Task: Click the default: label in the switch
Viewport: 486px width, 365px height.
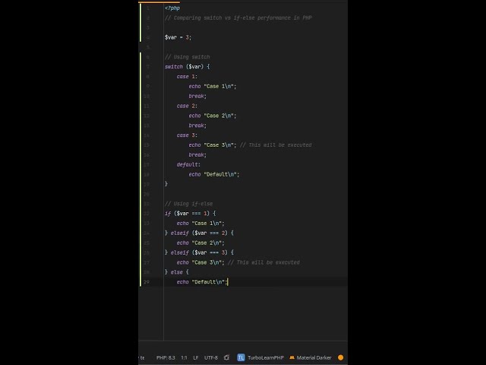Action: click(188, 164)
